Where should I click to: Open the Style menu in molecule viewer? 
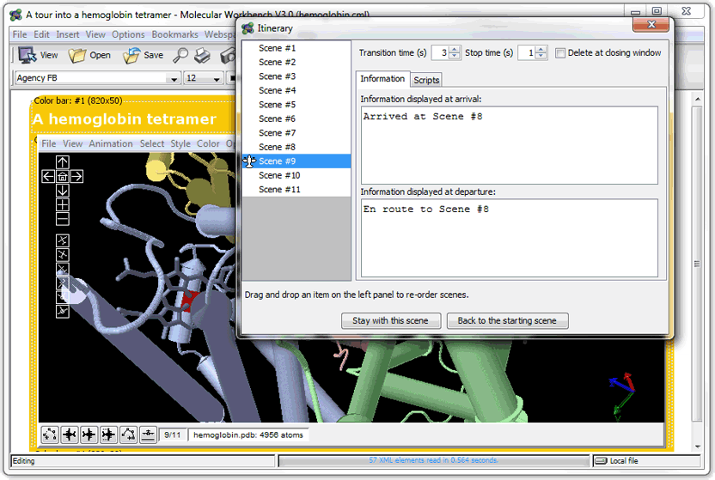pyautogui.click(x=180, y=144)
